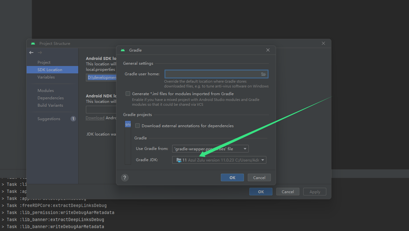
Task: Click Apply in Project Structure dialog
Action: click(x=314, y=192)
